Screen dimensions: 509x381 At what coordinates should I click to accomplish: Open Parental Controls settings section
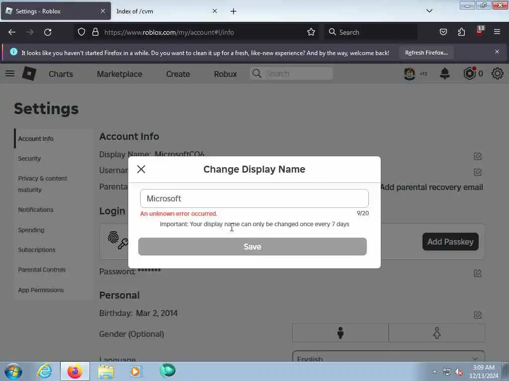point(42,269)
